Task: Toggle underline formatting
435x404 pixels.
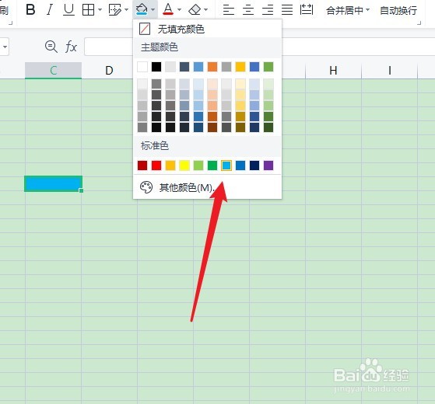Action: click(68, 9)
